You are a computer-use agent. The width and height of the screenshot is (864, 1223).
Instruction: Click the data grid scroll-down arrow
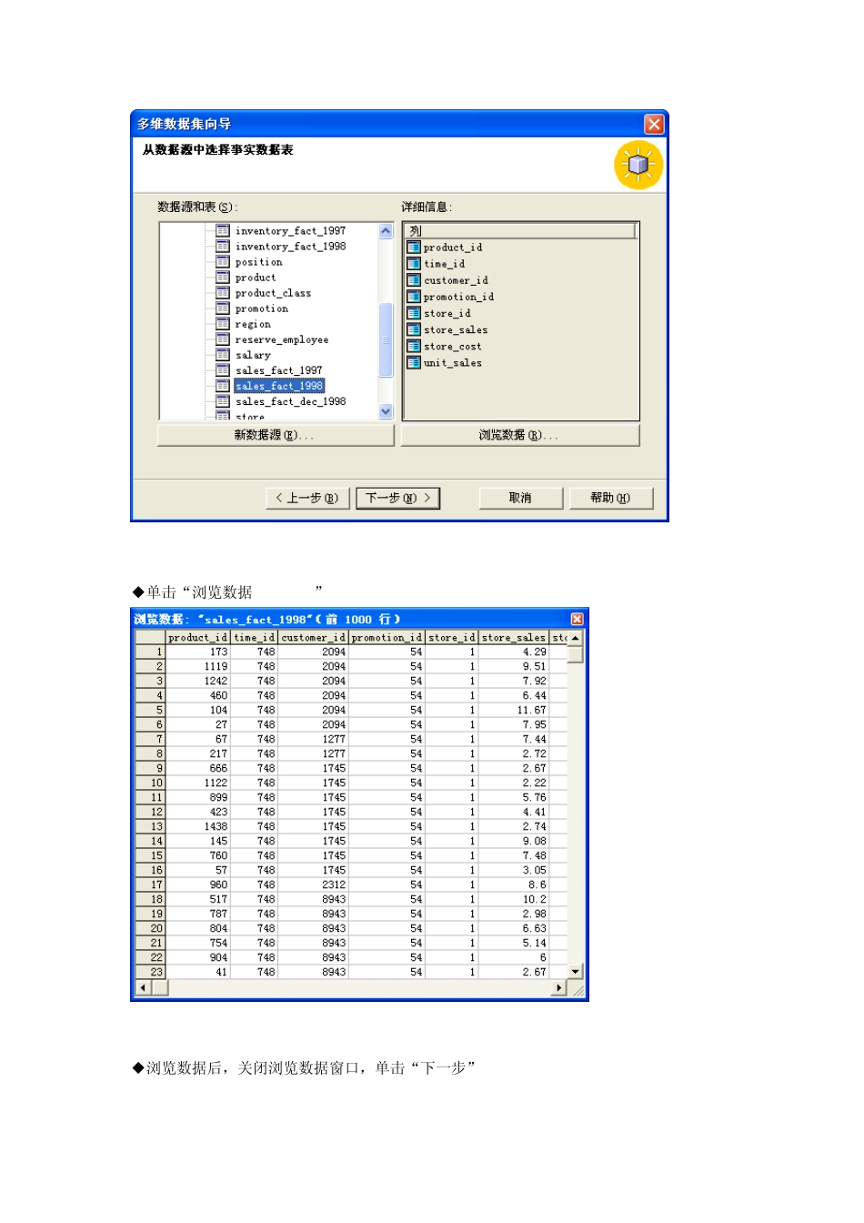point(576,972)
